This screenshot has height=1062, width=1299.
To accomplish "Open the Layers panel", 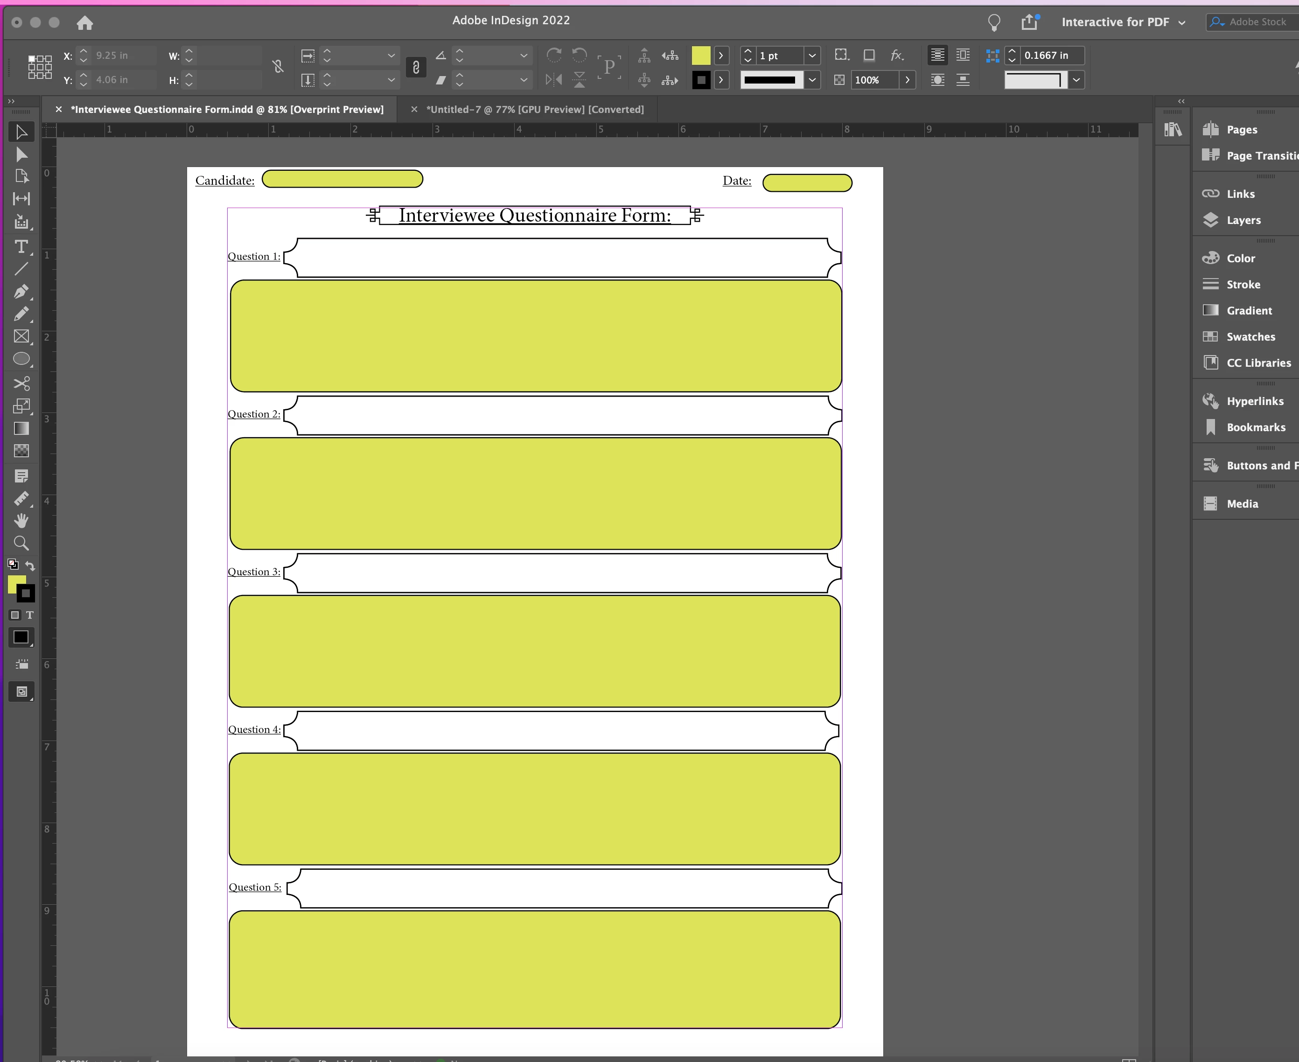I will tap(1243, 220).
